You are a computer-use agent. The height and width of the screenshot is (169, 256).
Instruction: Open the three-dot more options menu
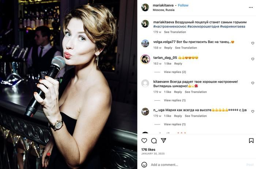251,8
